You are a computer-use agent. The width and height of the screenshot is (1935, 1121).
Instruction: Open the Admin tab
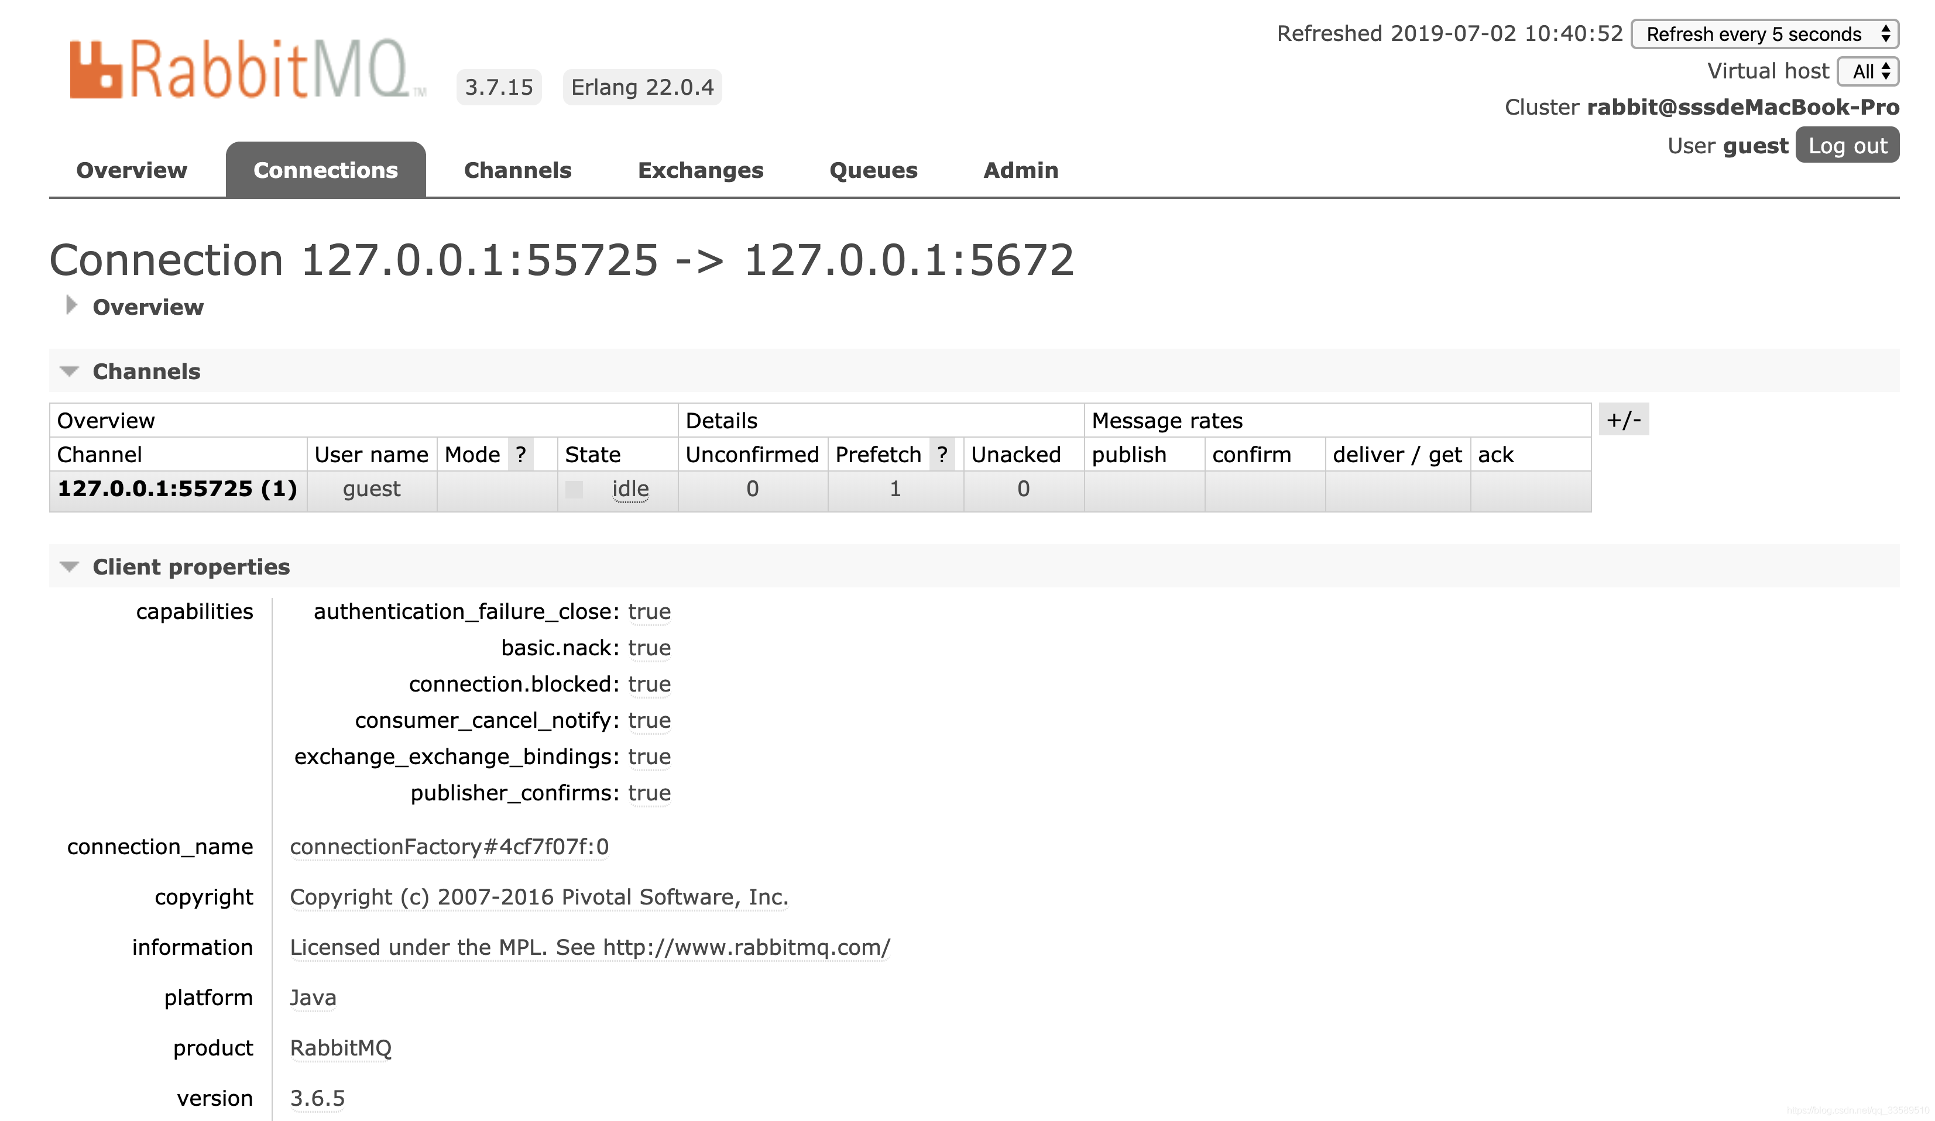click(x=1021, y=170)
